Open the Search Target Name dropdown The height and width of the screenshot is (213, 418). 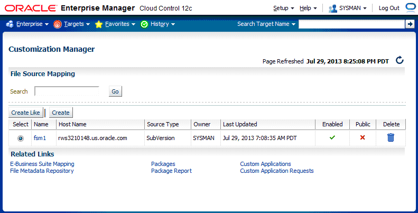(x=266, y=24)
